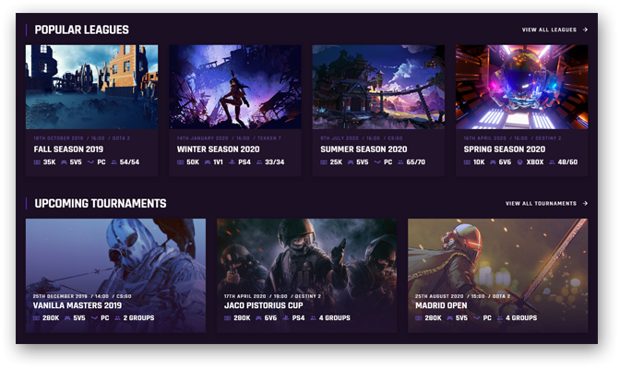Click the participants icon next to 54/54

113,162
